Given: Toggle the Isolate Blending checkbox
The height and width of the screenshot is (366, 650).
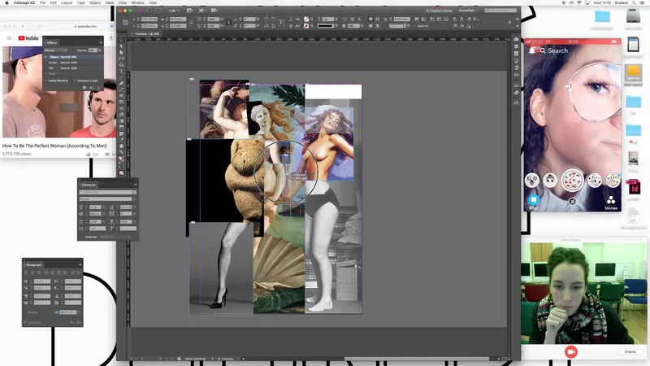Looking at the screenshot, I should click(x=46, y=81).
